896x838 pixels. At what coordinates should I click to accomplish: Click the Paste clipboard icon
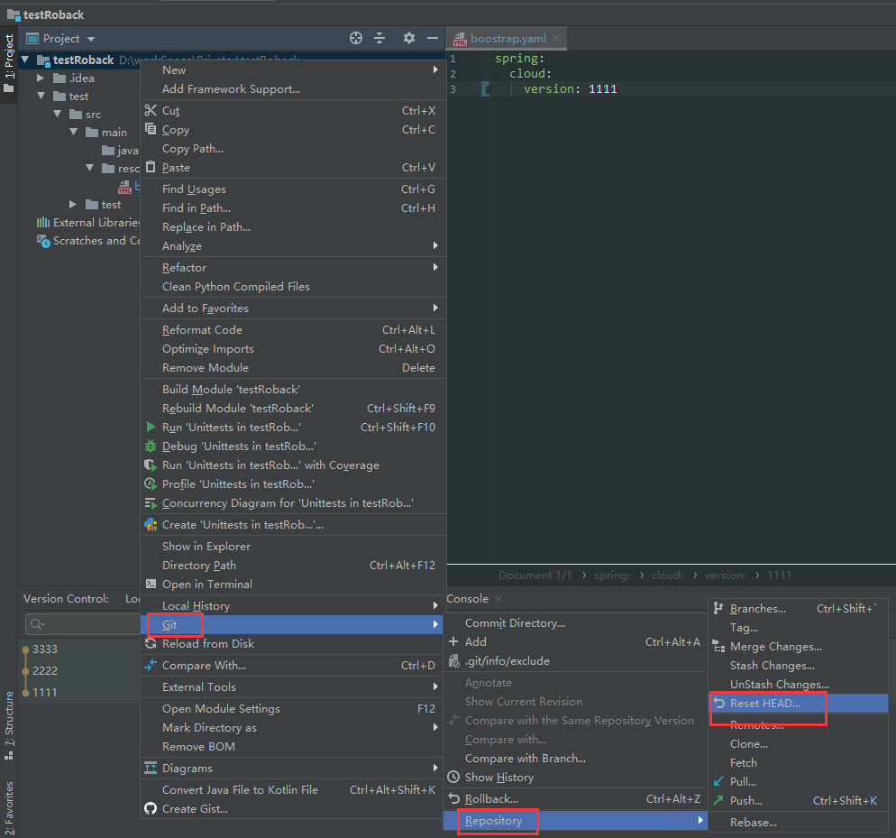tap(151, 167)
